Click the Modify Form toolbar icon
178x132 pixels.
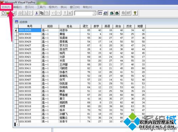click(x=70, y=13)
